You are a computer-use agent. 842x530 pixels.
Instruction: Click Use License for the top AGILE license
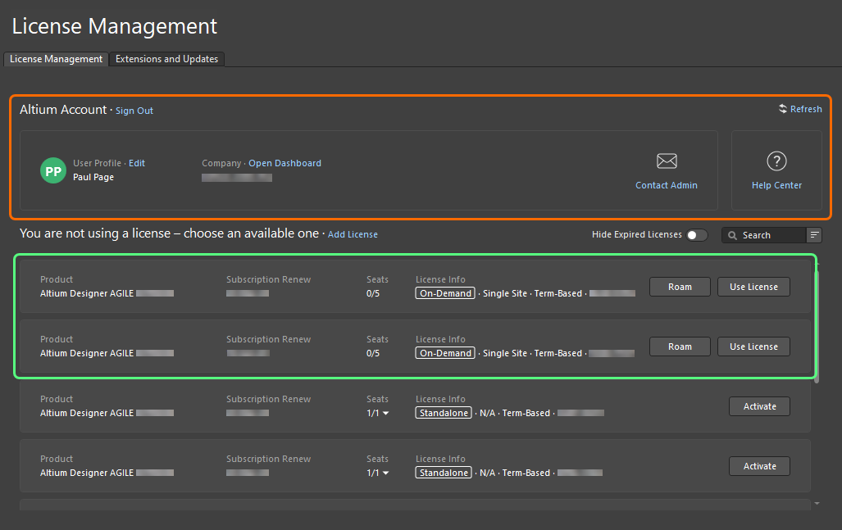click(753, 287)
